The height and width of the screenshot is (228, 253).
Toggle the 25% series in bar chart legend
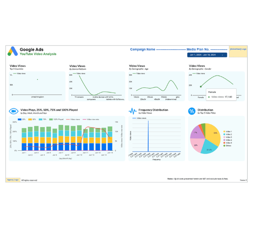coord(22,119)
